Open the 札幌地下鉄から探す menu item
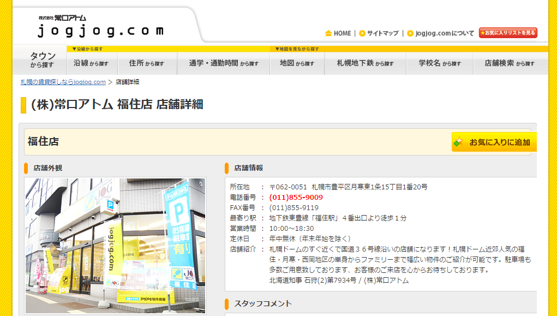The image size is (557, 316). [365, 63]
